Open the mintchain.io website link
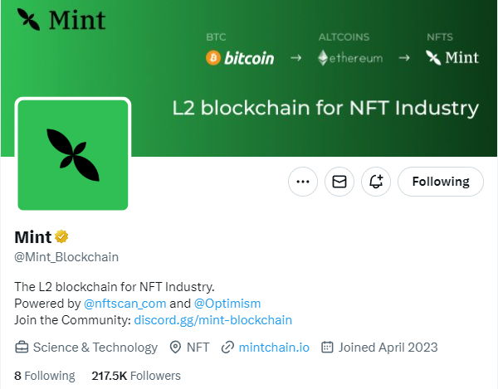This screenshot has width=498, height=389. click(274, 348)
